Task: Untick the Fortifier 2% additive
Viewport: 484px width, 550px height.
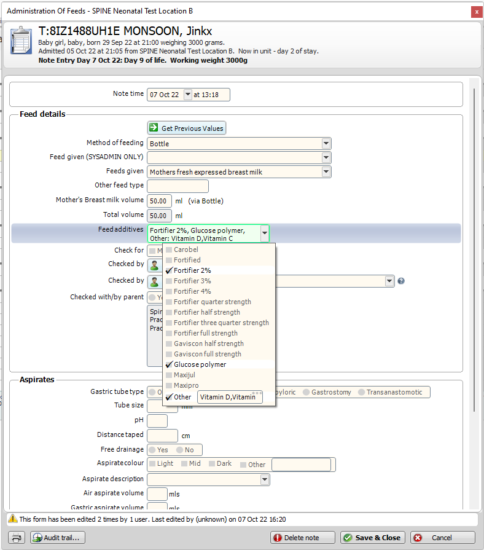Action: [x=169, y=270]
